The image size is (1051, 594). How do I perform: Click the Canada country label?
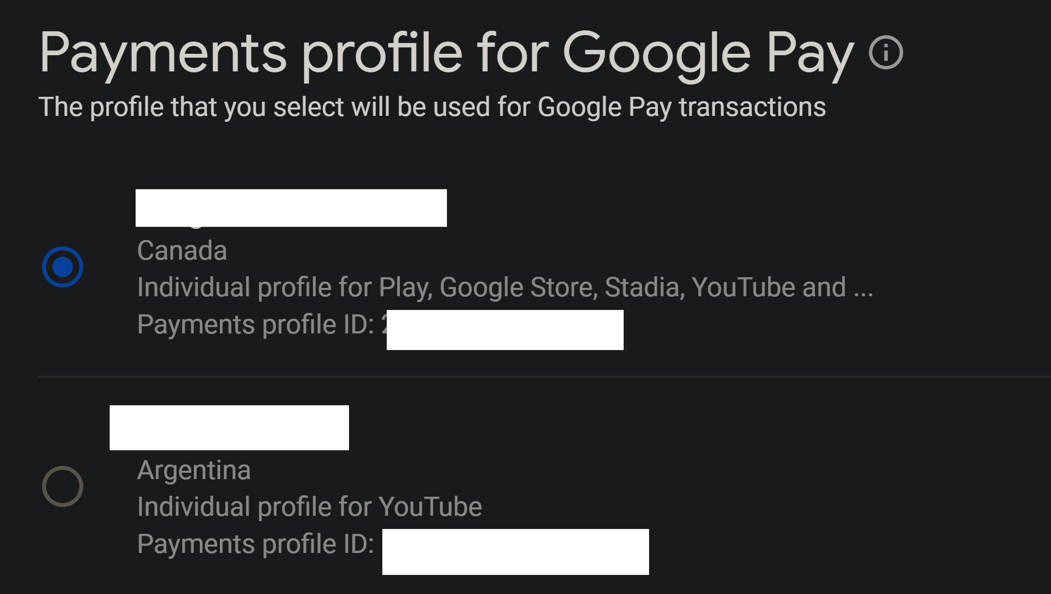[182, 251]
